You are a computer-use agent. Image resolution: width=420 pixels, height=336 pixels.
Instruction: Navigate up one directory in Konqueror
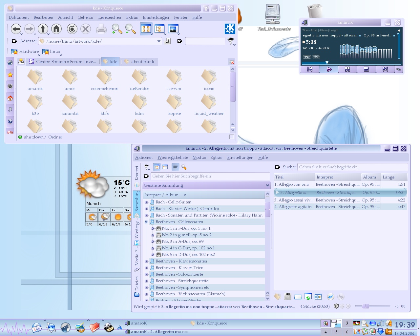pos(43,29)
